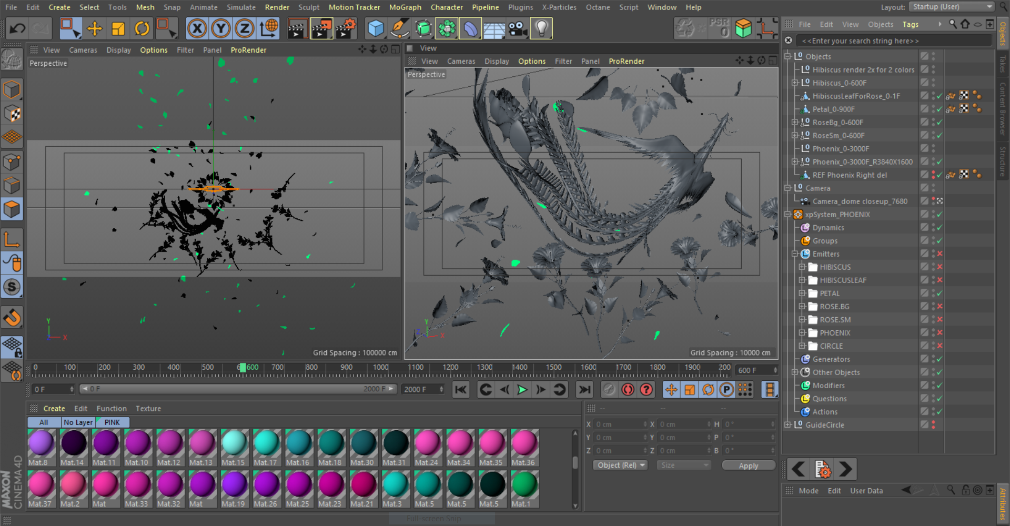This screenshot has width=1010, height=526.
Task: Select the Rotate tool
Action: pos(142,28)
